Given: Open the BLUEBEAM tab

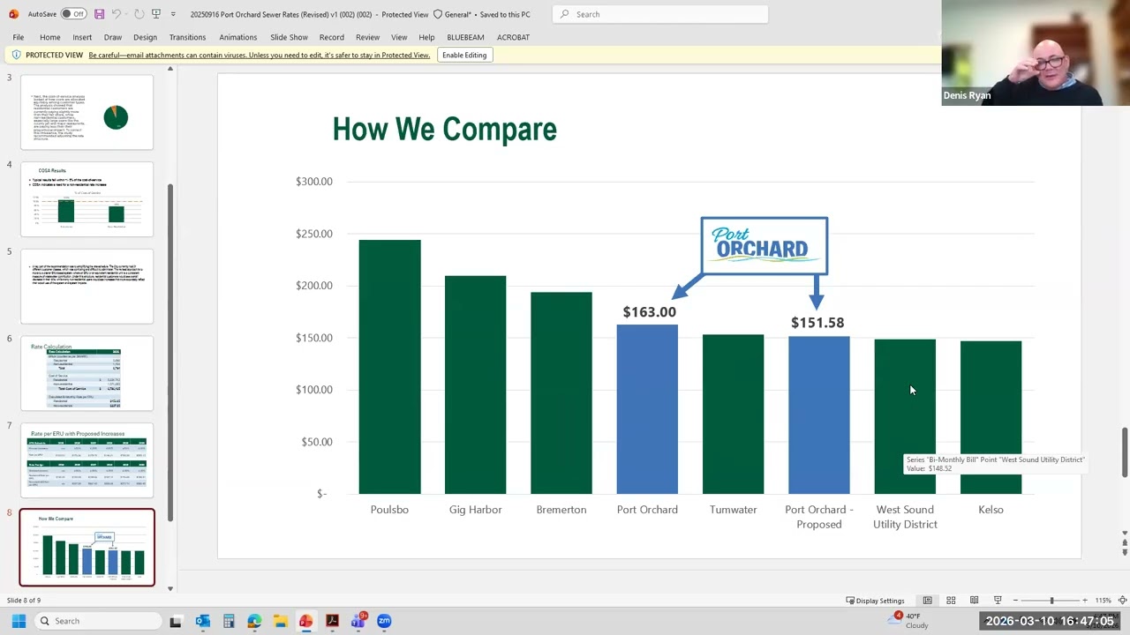Looking at the screenshot, I should pos(465,37).
